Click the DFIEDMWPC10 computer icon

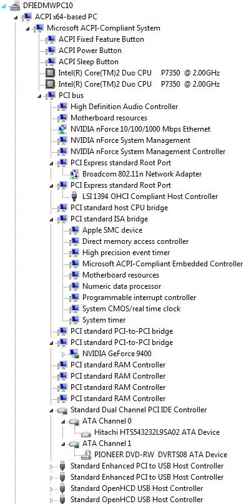point(15,6)
